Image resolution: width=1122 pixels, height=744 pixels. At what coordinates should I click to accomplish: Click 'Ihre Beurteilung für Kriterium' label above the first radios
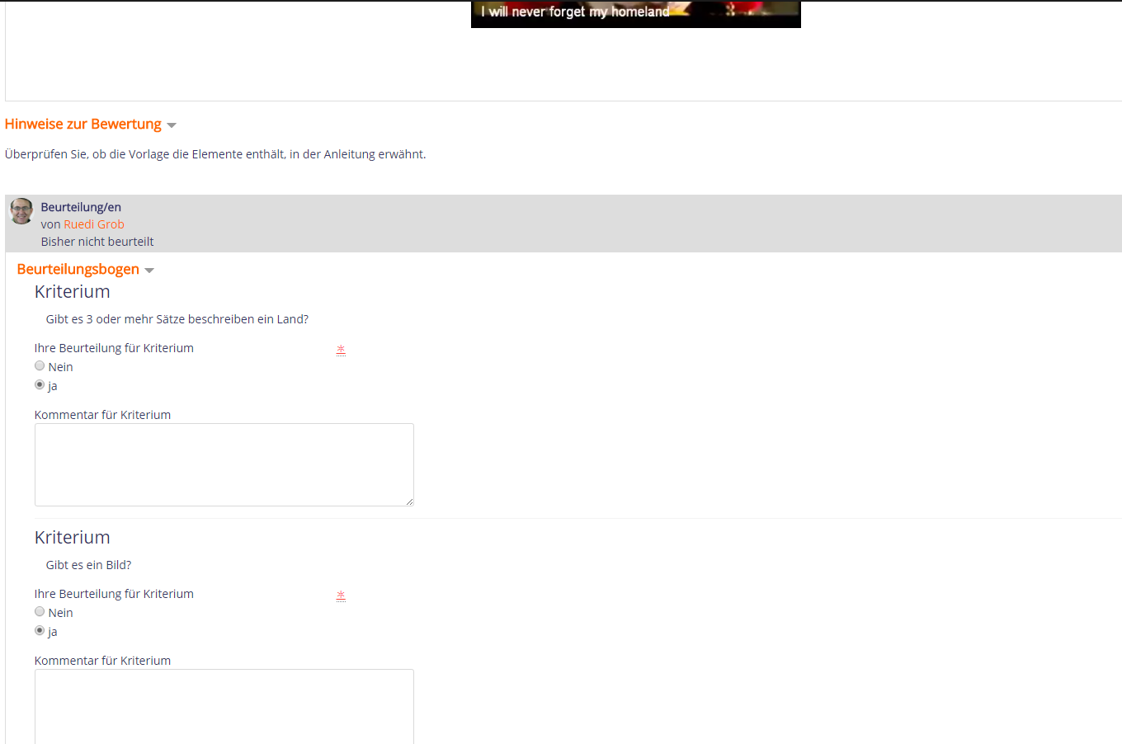tap(114, 348)
